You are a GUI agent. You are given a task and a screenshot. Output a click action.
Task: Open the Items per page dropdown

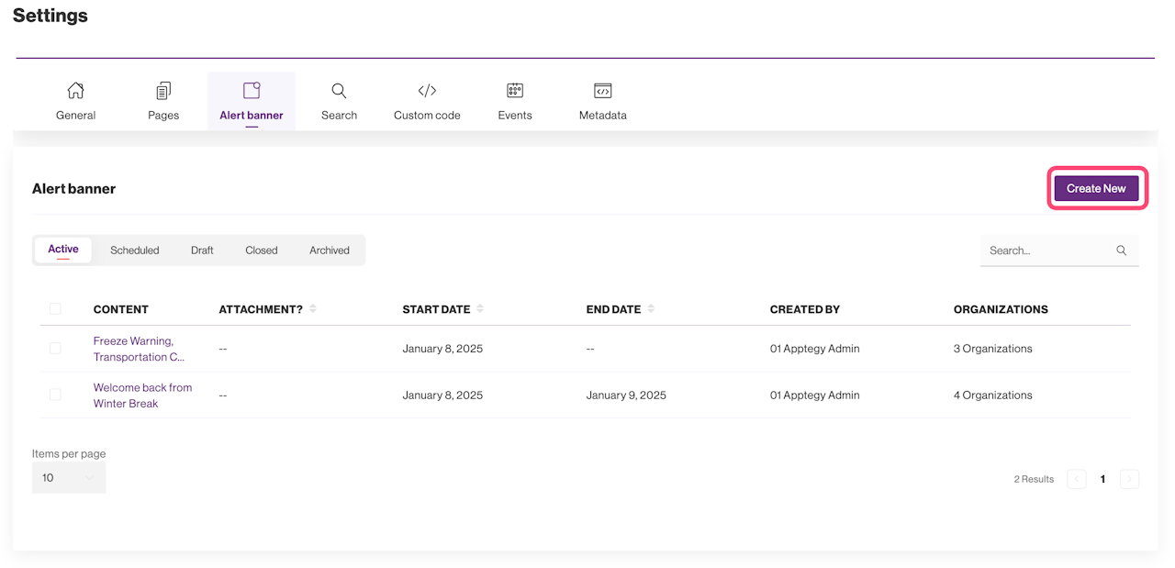click(69, 477)
